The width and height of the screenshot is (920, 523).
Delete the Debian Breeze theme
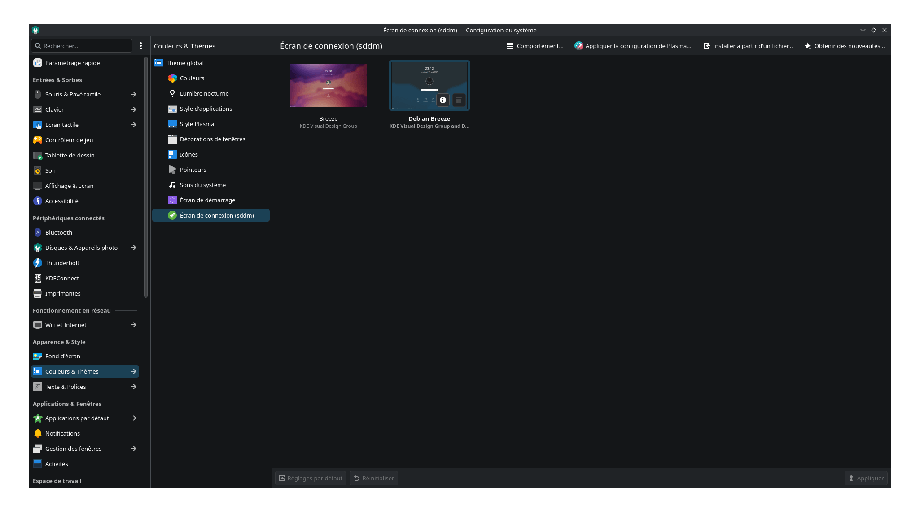point(459,100)
